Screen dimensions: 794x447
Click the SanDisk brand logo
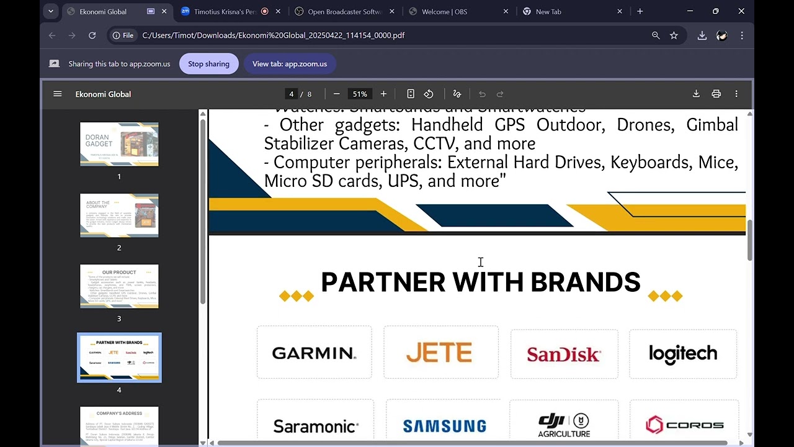point(564,354)
